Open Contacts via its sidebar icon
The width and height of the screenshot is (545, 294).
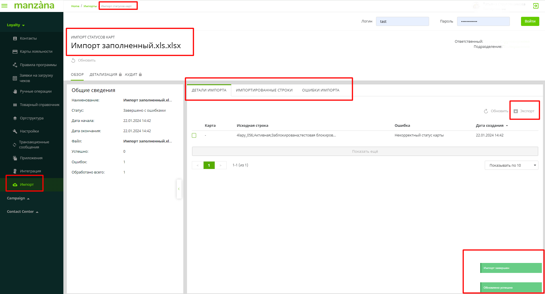[x=15, y=38]
